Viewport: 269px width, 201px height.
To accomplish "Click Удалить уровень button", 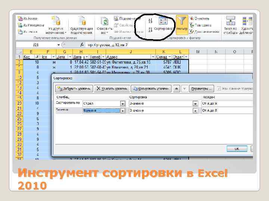I will coord(112,89).
